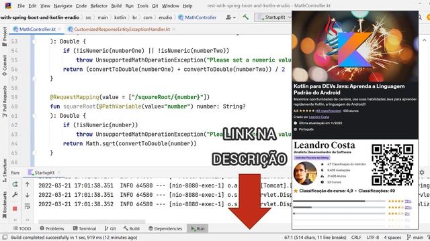Viewport: 430px width, 241px height.
Task: Toggle tool window bars icon in status bar
Action: [5, 237]
